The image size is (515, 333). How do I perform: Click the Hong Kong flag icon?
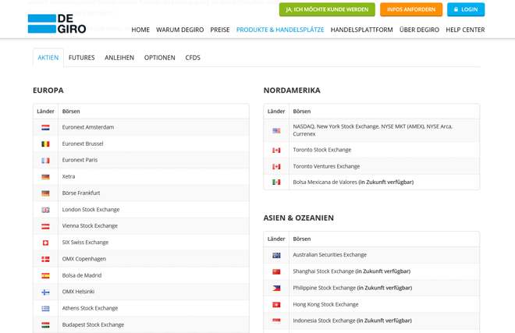tap(276, 305)
